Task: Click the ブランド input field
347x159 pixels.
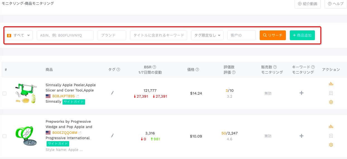Action: [112, 35]
